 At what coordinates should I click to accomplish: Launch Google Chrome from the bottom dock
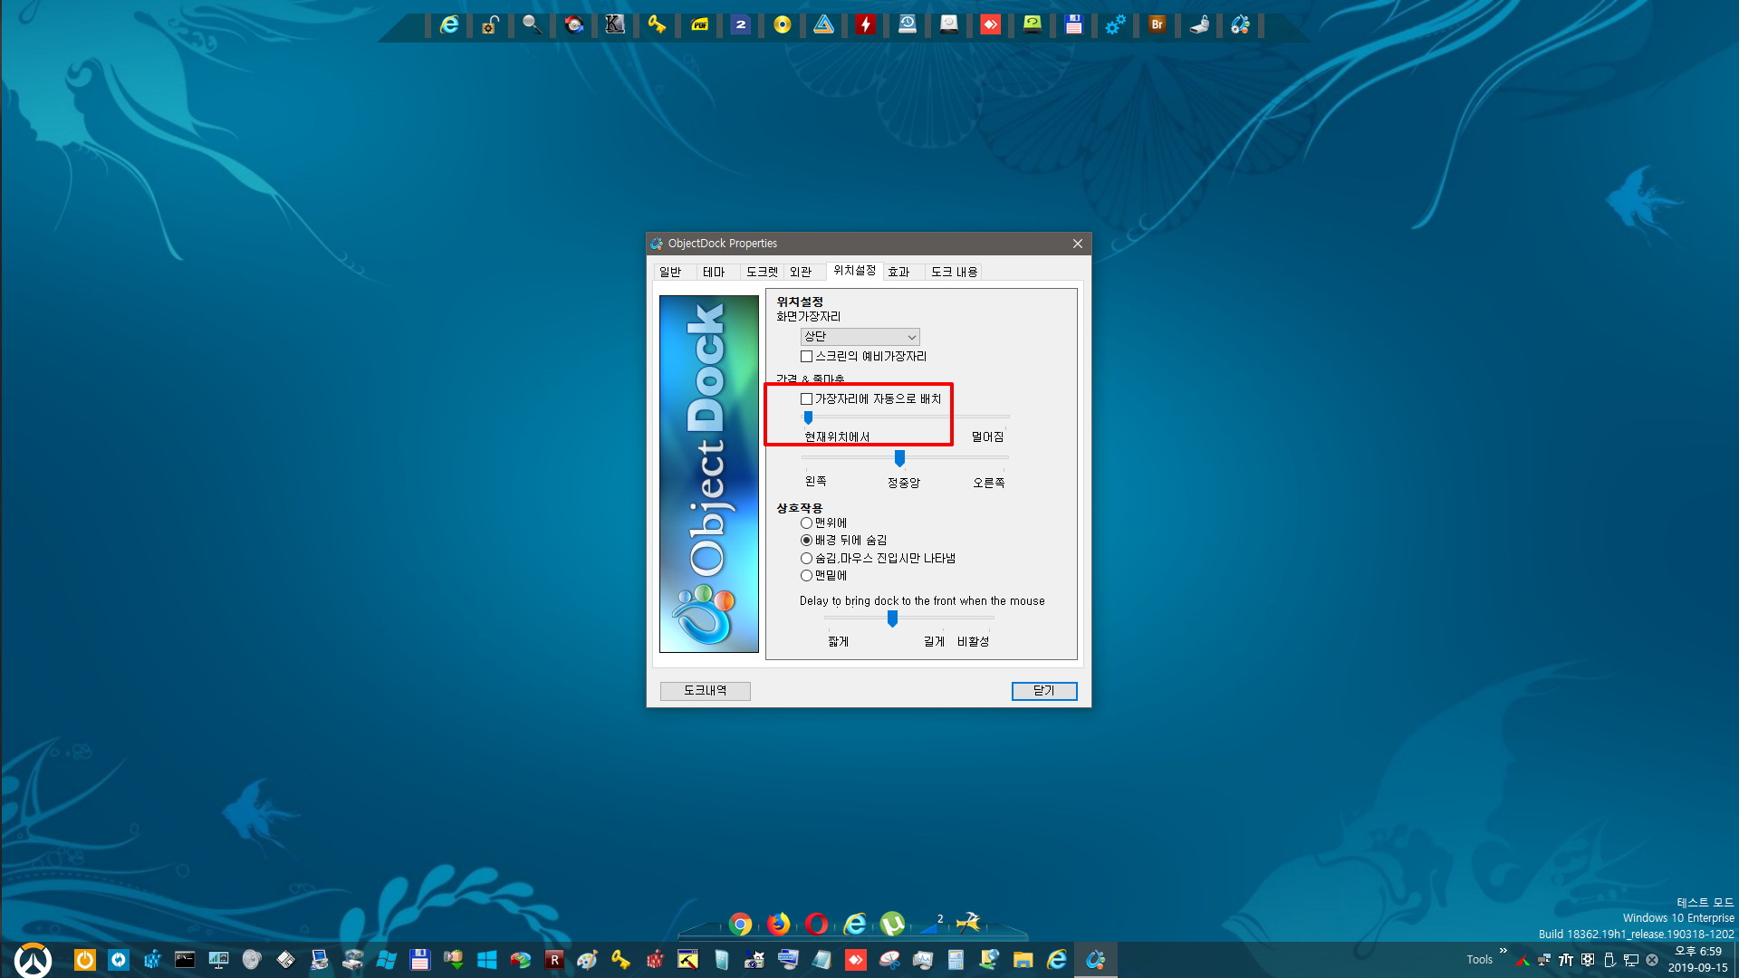(741, 924)
